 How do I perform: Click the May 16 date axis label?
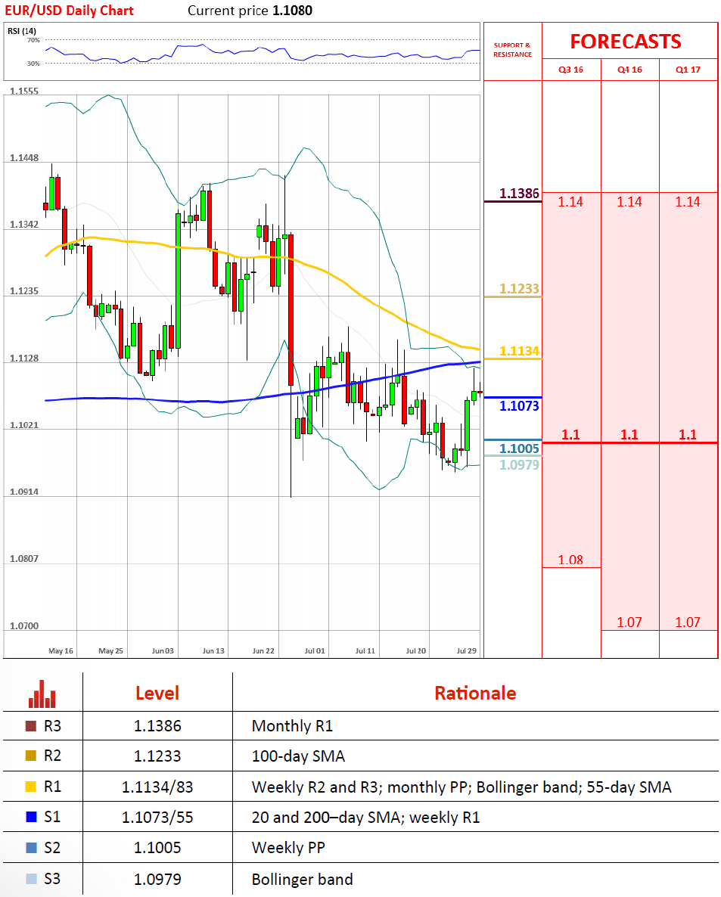61,651
